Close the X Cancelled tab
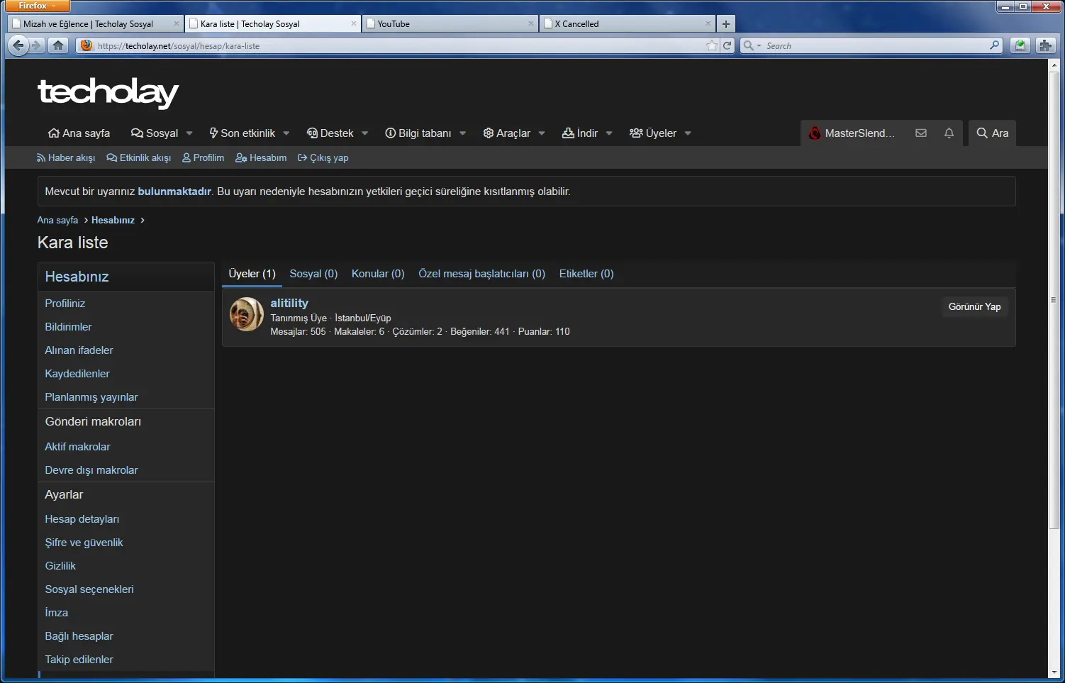The height and width of the screenshot is (683, 1065). pyautogui.click(x=708, y=23)
